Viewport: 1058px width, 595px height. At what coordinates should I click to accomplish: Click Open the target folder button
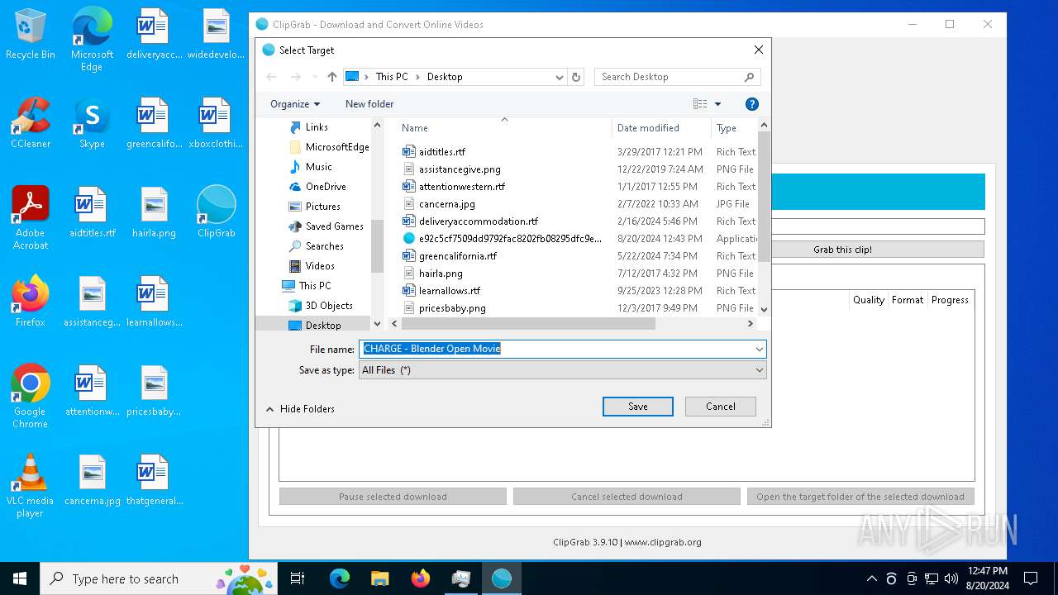pos(860,497)
